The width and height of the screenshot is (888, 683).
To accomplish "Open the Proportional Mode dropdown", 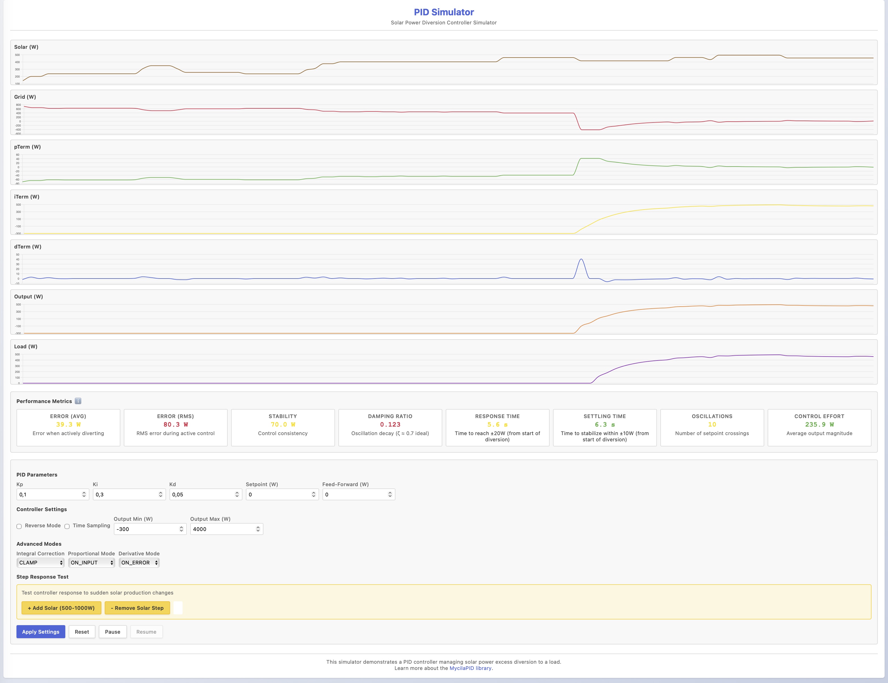I will [x=91, y=563].
